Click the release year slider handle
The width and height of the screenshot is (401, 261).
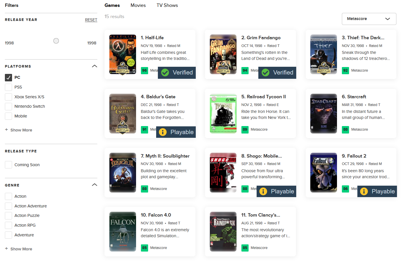tap(56, 41)
